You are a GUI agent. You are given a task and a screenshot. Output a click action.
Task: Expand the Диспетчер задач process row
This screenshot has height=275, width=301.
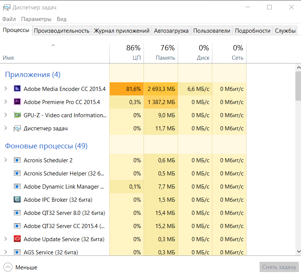[x=6, y=128]
